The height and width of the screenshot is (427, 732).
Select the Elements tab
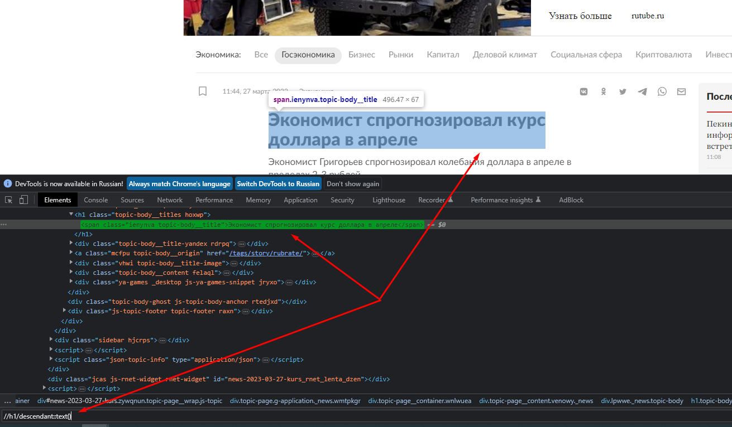click(58, 200)
